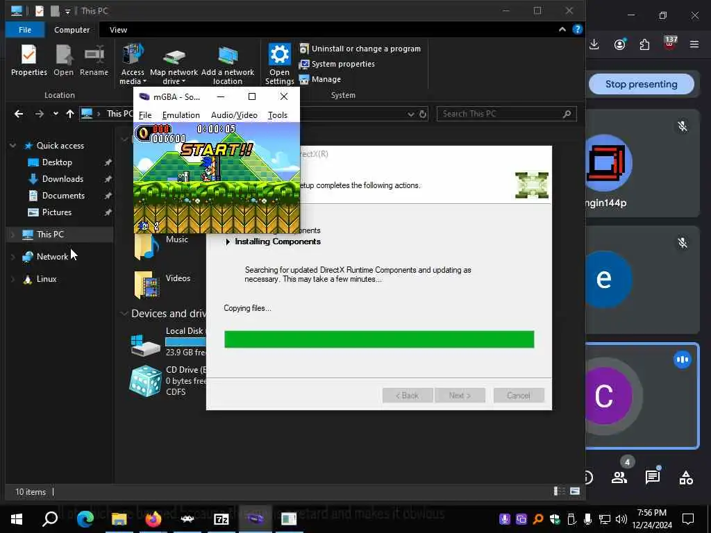
Task: Expand the Network tree node
Action: [x=13, y=257]
